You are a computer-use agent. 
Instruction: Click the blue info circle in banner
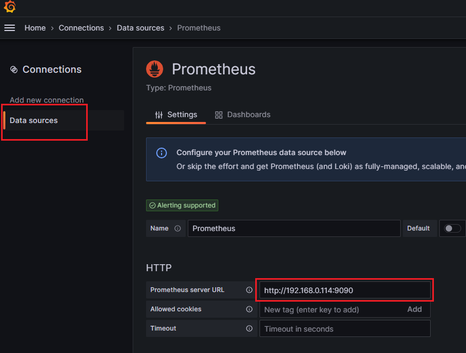(162, 153)
